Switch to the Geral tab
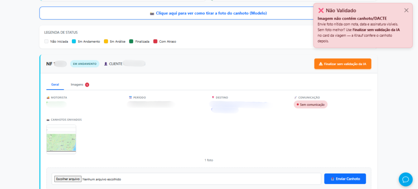418x189 pixels. (x=55, y=84)
